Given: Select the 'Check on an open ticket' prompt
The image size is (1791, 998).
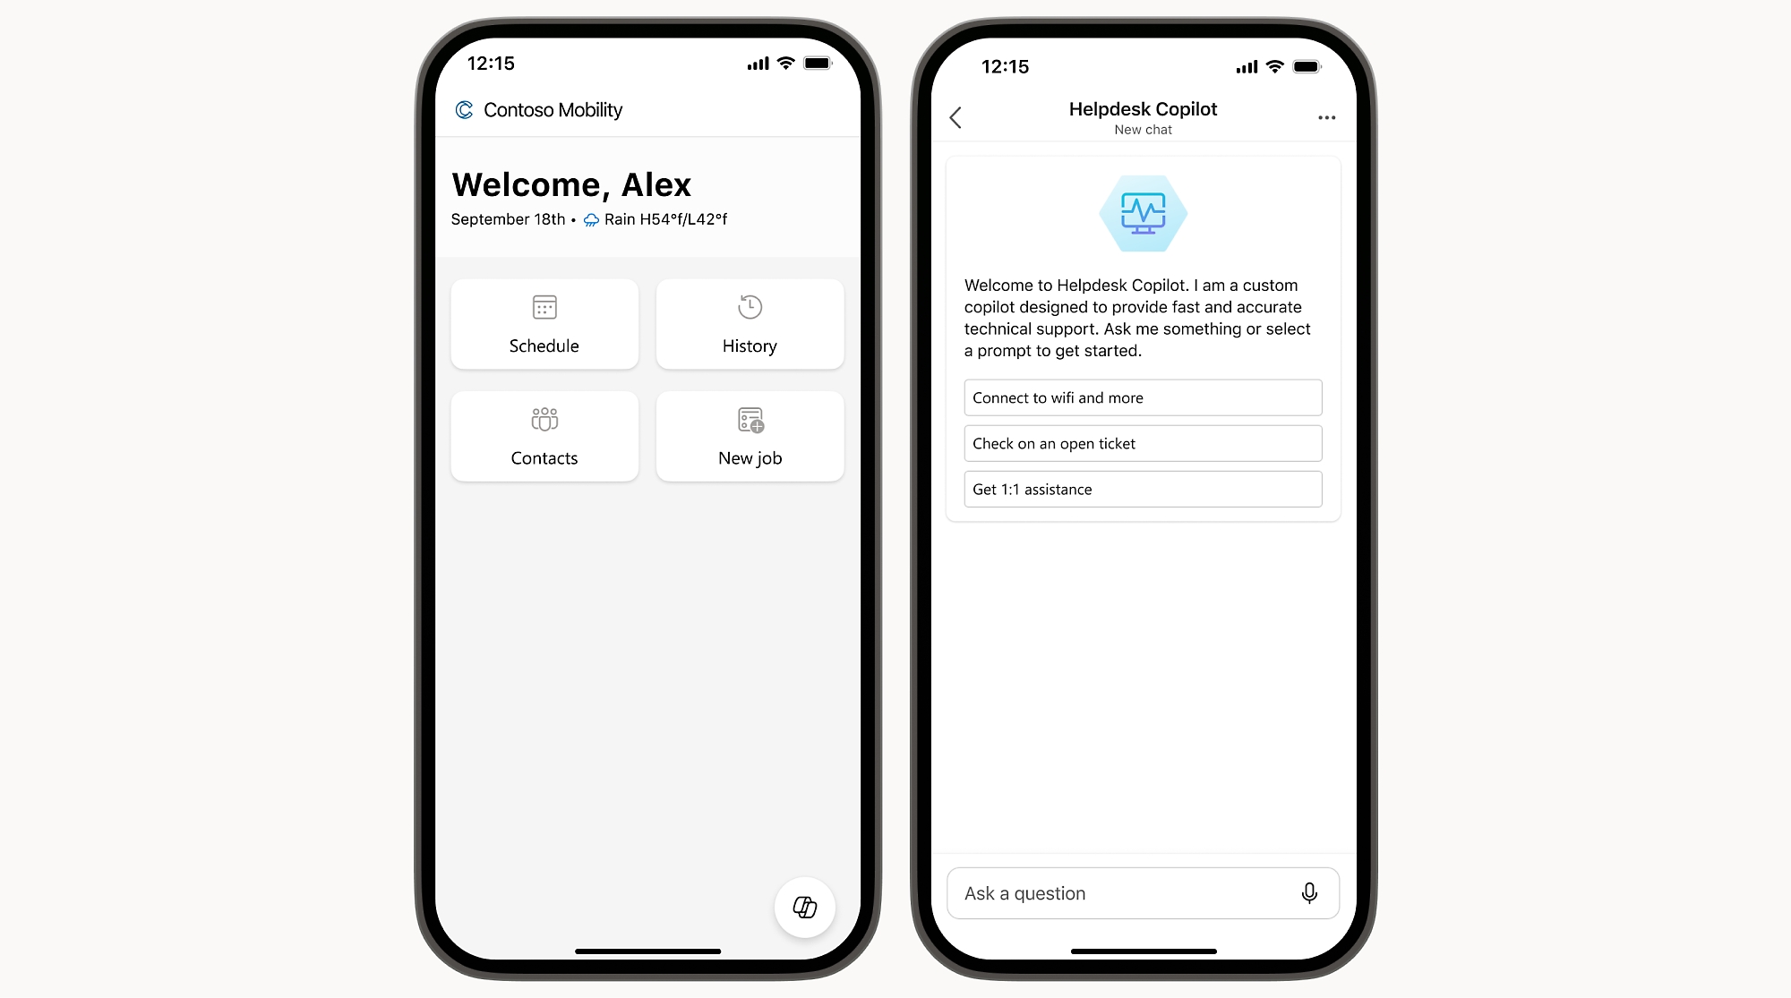Looking at the screenshot, I should point(1141,442).
